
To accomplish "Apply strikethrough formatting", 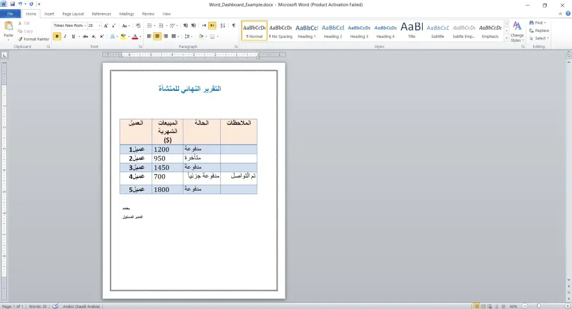I will coord(85,37).
